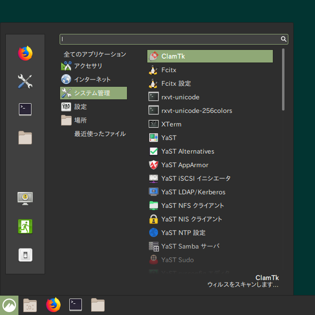The image size is (315, 315).
Task: Open YaST iSCSI イニシエータ
Action: click(x=210, y=178)
